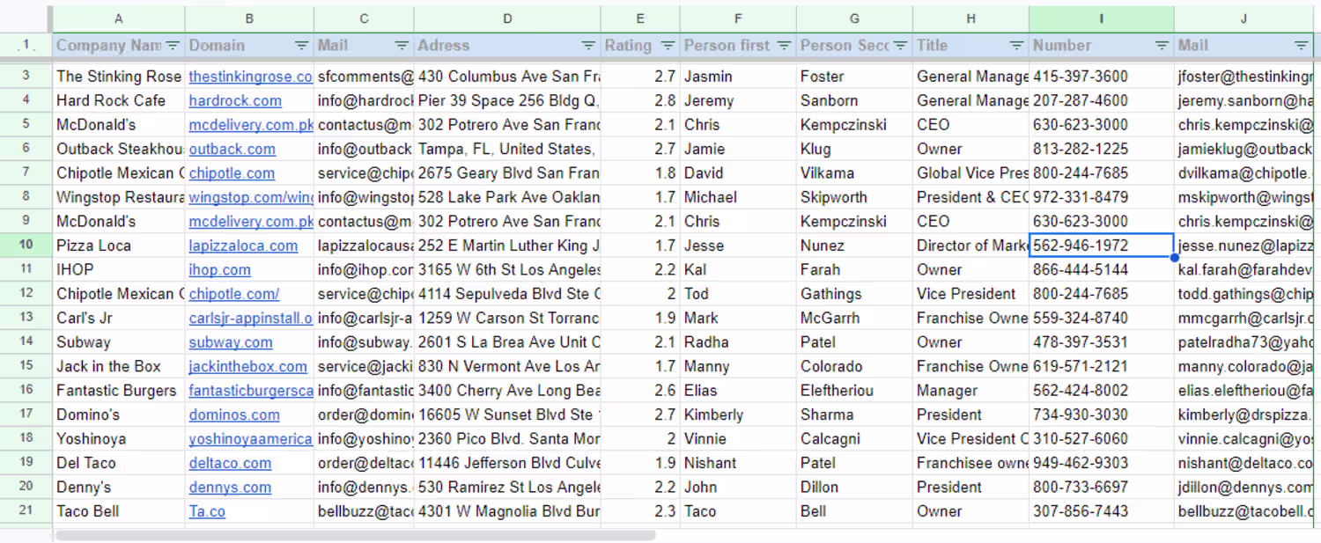
Task: Select cell 'Gathings'
Action: [855, 294]
